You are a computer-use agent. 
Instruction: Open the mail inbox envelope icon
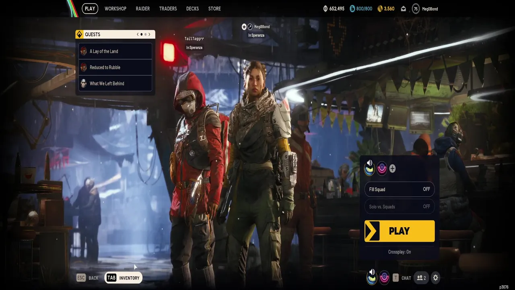[x=403, y=9]
